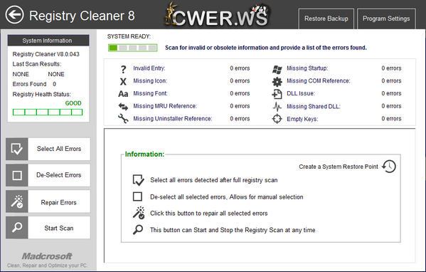
Task: Click the back arrow icon in header
Action: 14,15
